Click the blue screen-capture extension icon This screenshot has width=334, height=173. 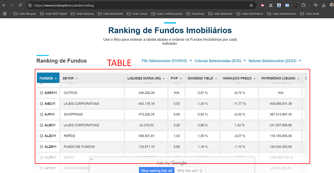point(287,5)
